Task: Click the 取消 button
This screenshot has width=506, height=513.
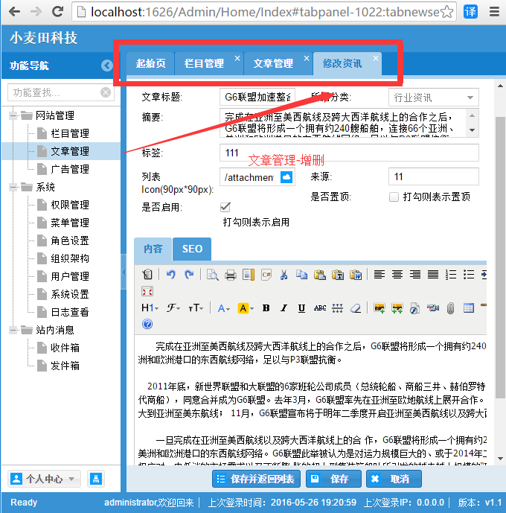Action: (394, 479)
